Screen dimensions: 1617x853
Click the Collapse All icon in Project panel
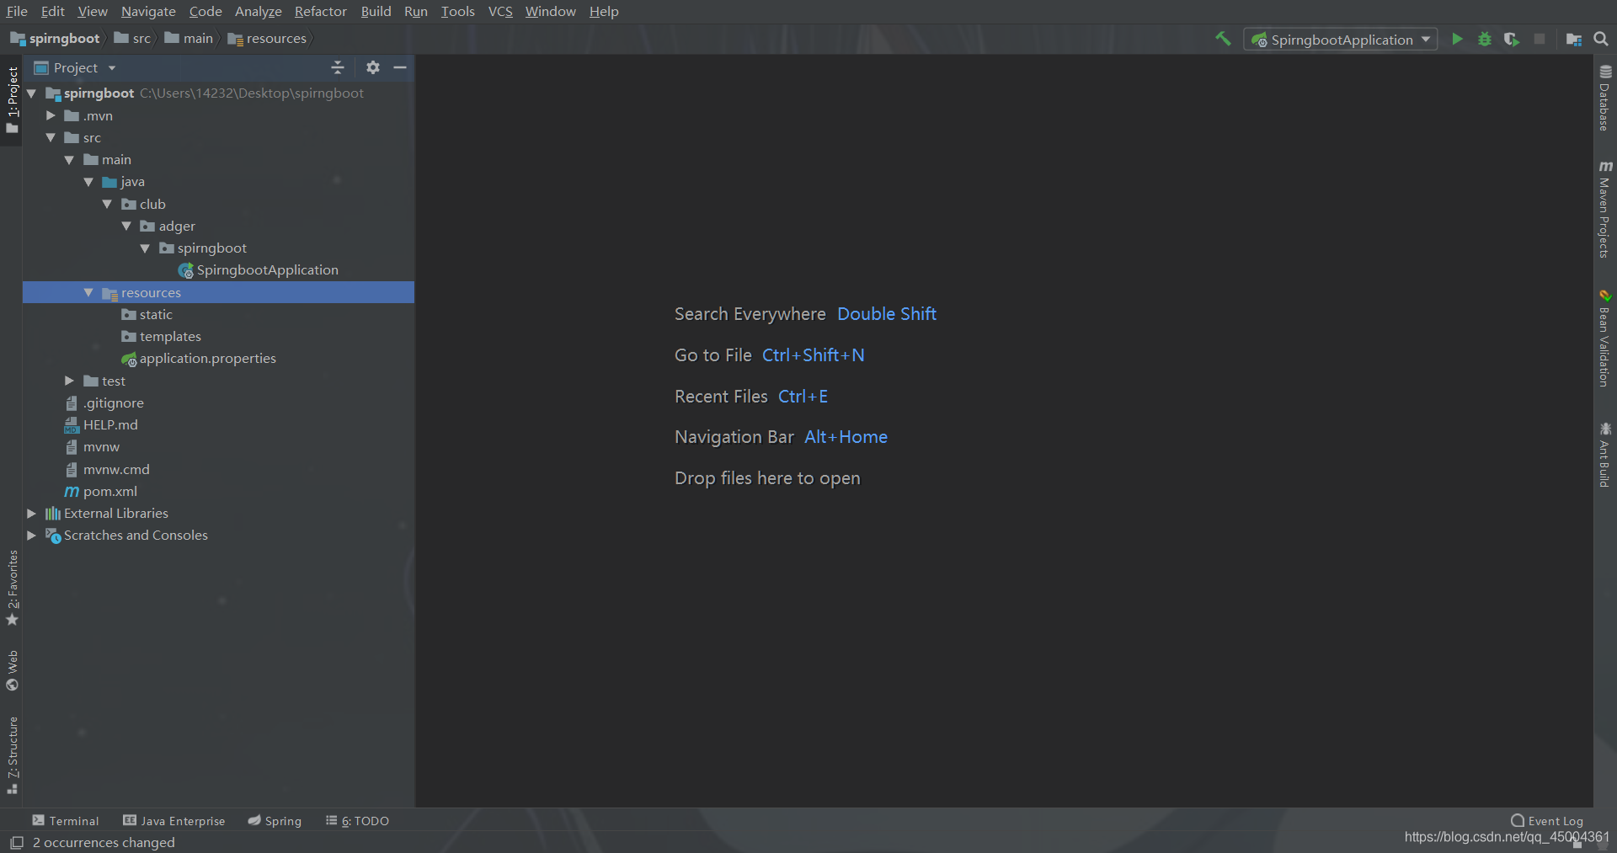tap(338, 67)
